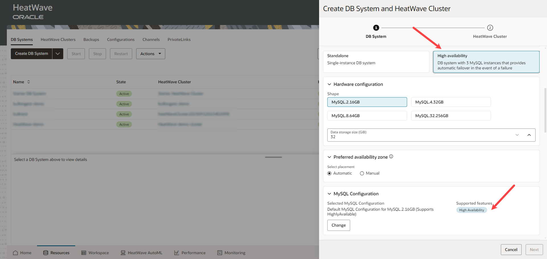Open the Resources section icon

pyautogui.click(x=46, y=253)
